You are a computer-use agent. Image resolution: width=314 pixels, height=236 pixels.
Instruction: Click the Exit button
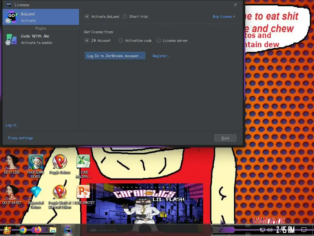tap(225, 138)
